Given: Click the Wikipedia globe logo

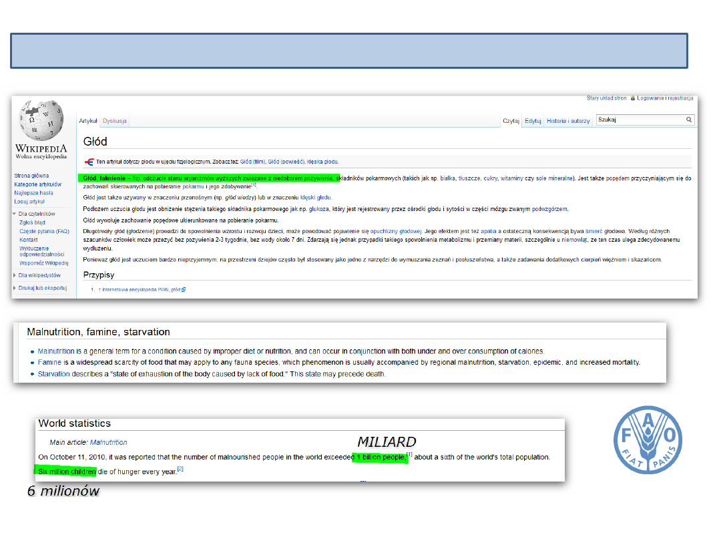Looking at the screenshot, I should 41,121.
